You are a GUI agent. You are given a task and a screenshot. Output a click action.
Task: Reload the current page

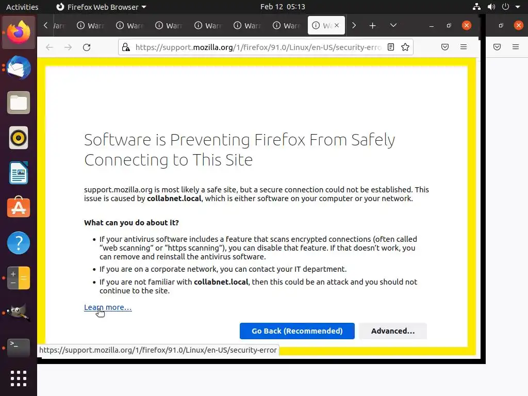tap(87, 47)
